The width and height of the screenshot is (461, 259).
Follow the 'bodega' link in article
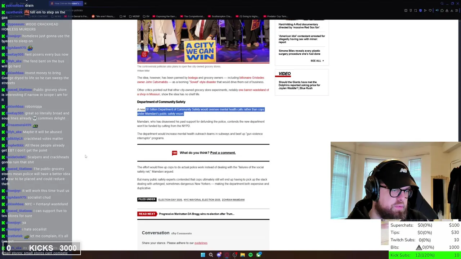click(x=193, y=78)
